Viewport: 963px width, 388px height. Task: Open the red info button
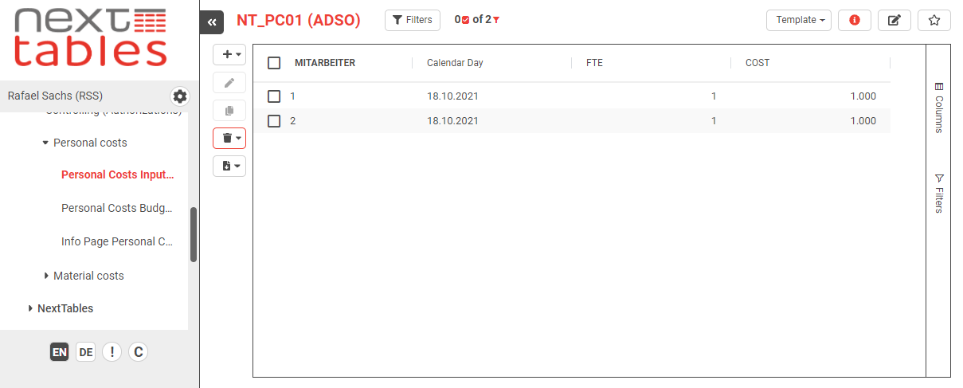pyautogui.click(x=855, y=20)
